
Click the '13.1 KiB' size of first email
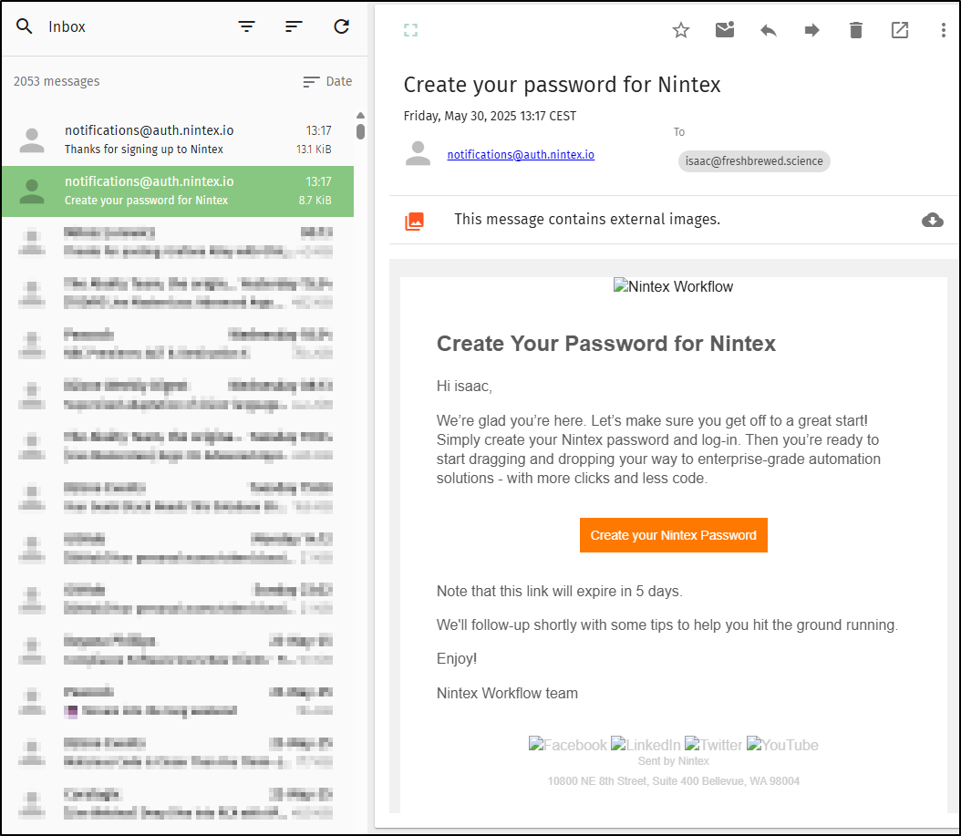(314, 150)
